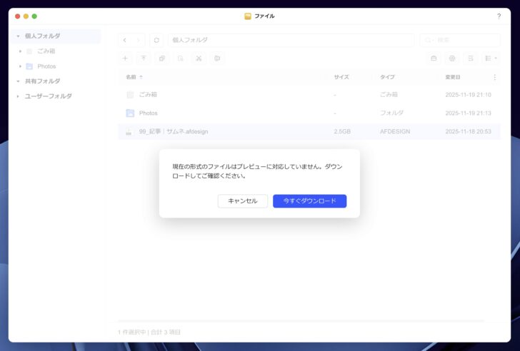The height and width of the screenshot is (351, 520).
Task: Click the refresh icon
Action: click(x=156, y=40)
